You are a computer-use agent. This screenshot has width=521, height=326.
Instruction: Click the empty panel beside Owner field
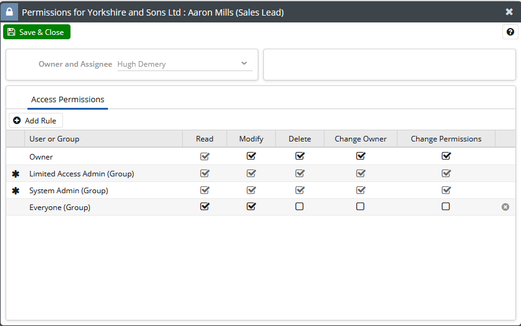[389, 65]
